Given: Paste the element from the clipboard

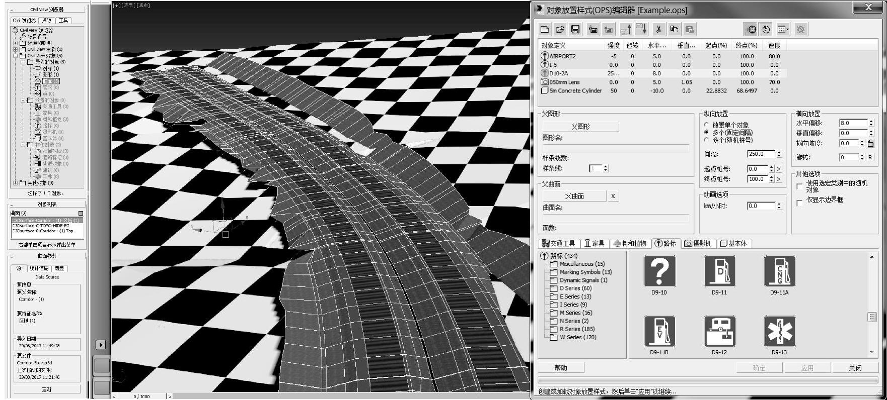Looking at the screenshot, I should [690, 29].
